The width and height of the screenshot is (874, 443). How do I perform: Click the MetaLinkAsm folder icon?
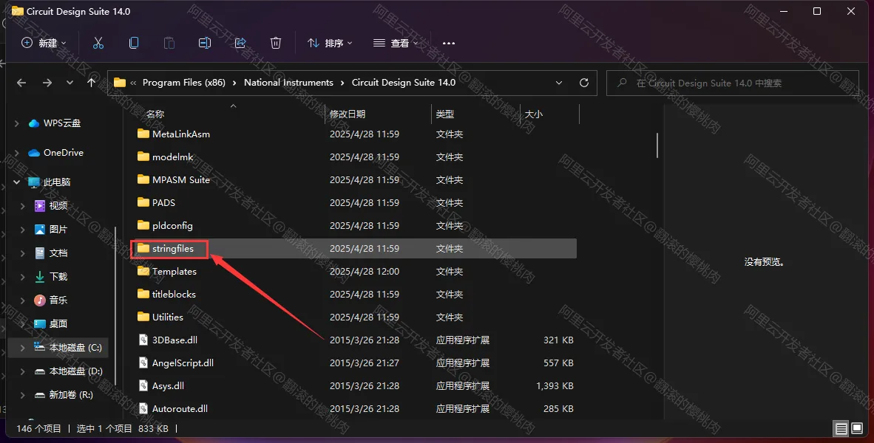tap(143, 134)
